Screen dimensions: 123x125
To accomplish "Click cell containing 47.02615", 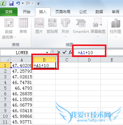I will point(22,77).
